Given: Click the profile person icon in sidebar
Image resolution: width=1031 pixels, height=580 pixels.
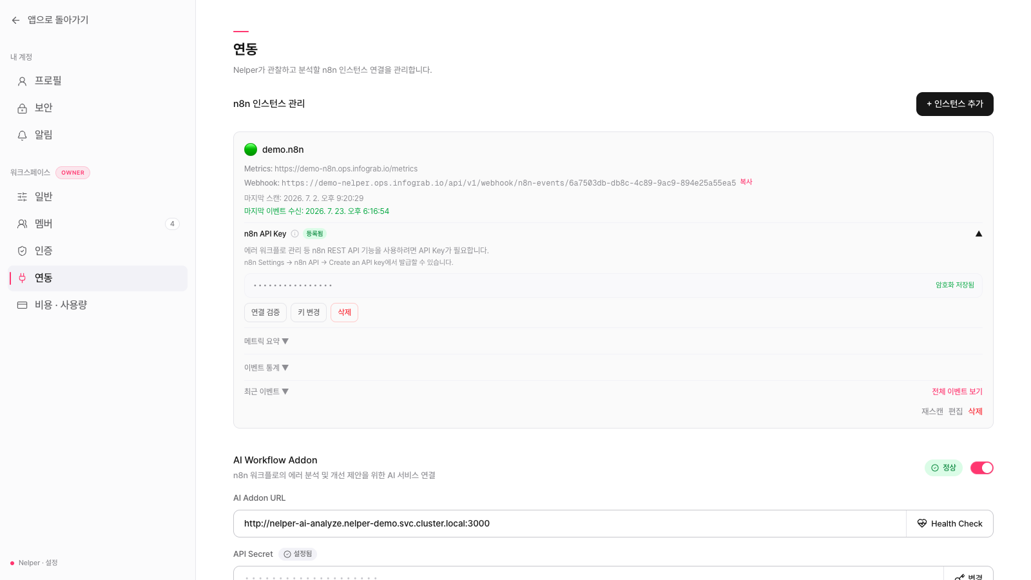Looking at the screenshot, I should click(x=22, y=81).
